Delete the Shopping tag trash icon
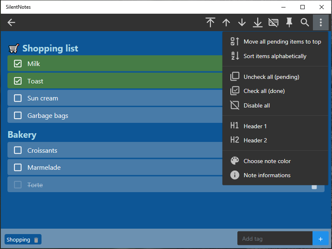332x249 pixels. tap(36, 240)
